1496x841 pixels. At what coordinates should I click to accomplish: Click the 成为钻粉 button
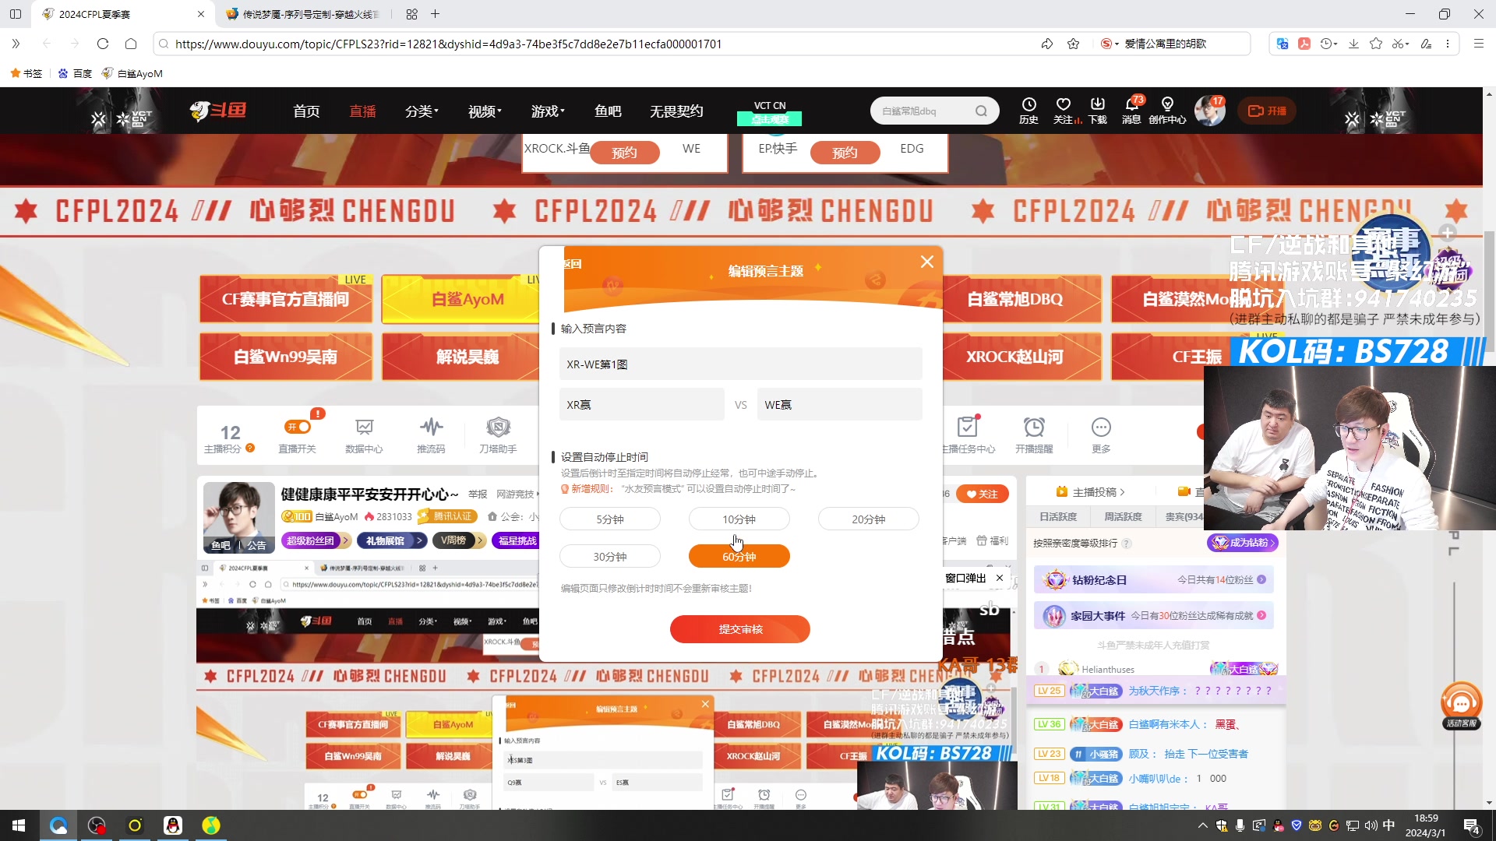[x=1243, y=543]
